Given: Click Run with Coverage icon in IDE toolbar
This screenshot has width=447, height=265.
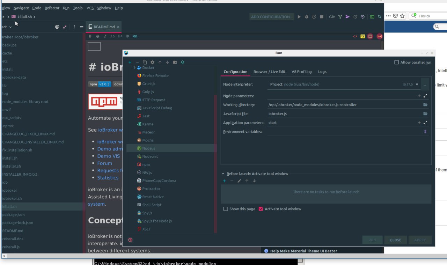Looking at the screenshot, I should coord(314,16).
